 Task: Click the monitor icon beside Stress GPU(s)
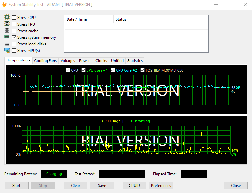point(7,50)
